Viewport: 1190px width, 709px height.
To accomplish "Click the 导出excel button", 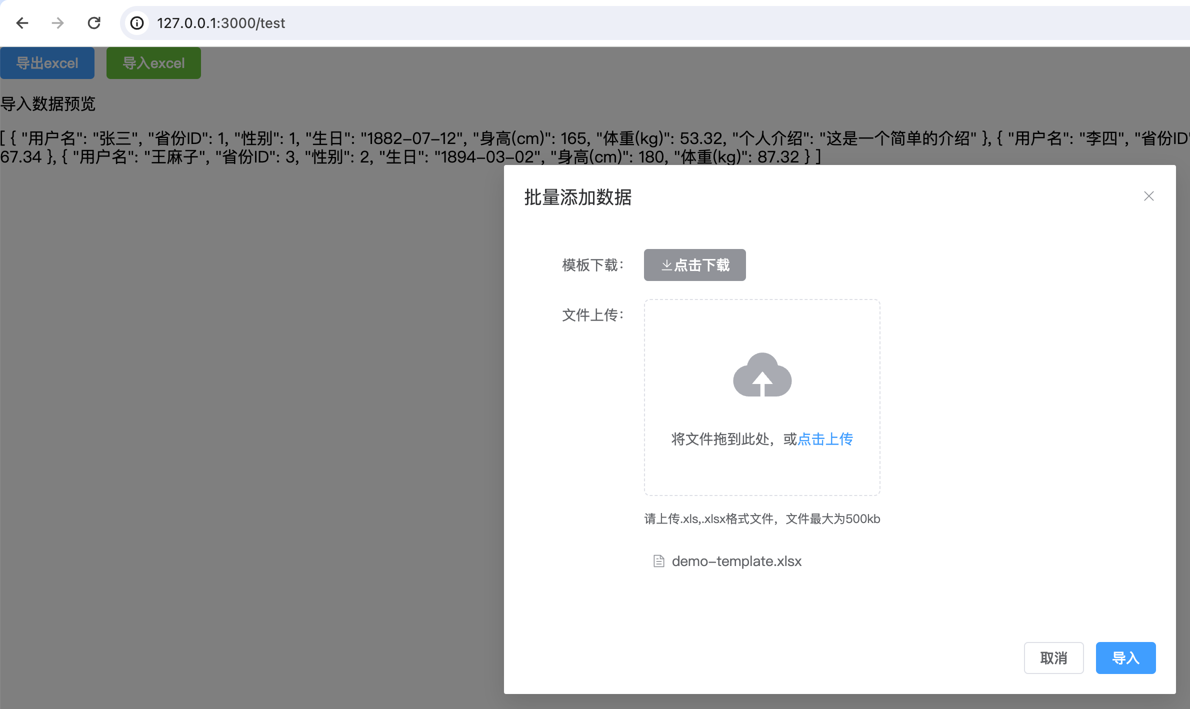I will point(47,63).
